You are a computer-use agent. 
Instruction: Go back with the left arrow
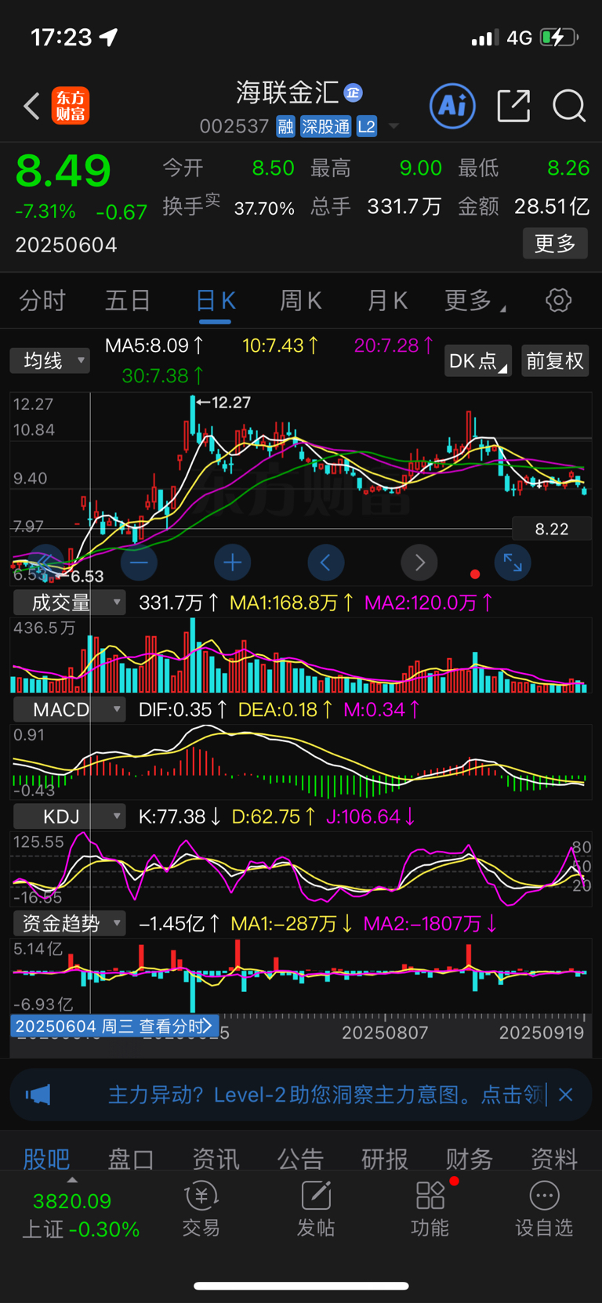click(31, 106)
